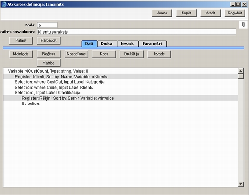Click the paperclip attachment icon
249x195 pixels.
pos(243,25)
